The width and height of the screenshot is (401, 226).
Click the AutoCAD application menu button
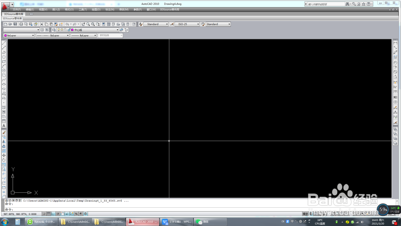[x=5, y=6]
